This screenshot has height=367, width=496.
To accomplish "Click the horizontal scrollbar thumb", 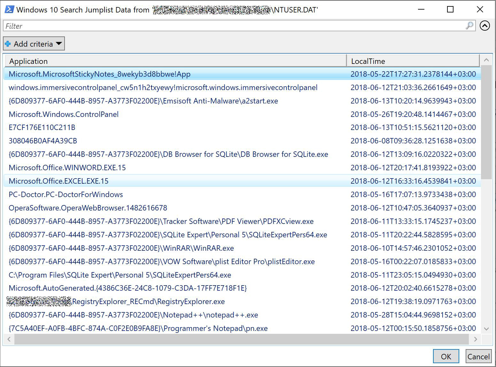I will coord(241,339).
